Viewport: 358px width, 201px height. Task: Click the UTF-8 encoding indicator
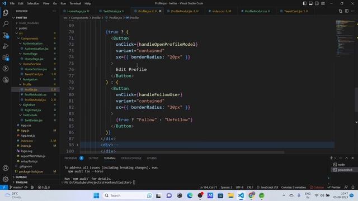pos(239,188)
